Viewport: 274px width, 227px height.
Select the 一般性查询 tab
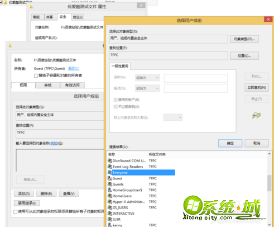pos(120,66)
